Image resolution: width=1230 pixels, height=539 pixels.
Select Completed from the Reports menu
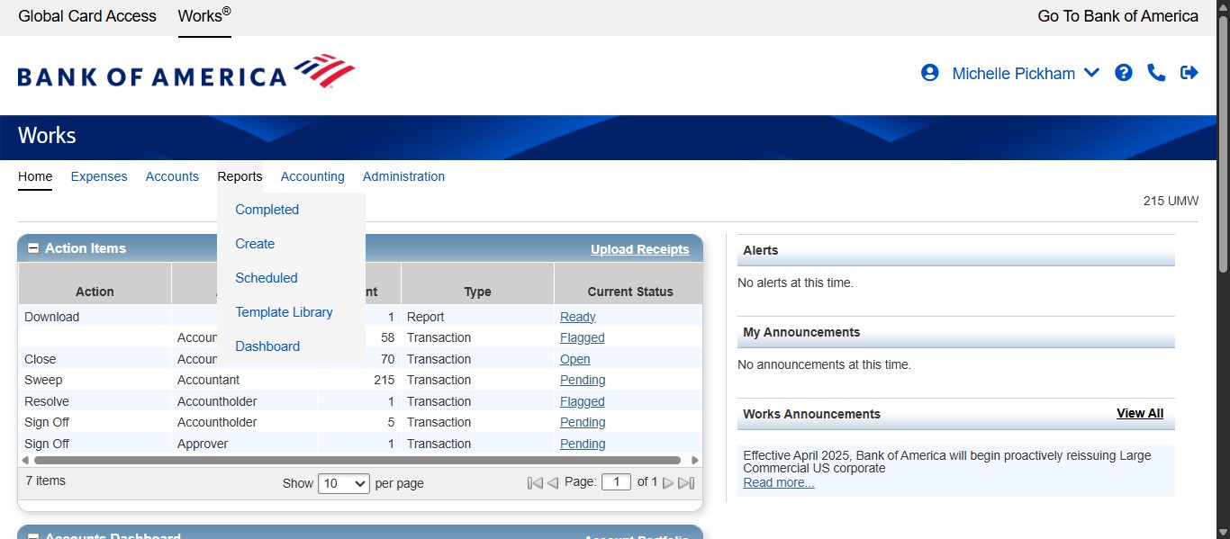(x=267, y=210)
